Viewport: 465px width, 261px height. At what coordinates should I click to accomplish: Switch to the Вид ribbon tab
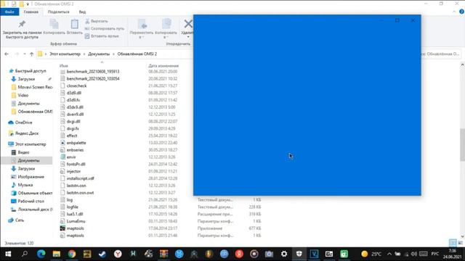click(x=82, y=12)
